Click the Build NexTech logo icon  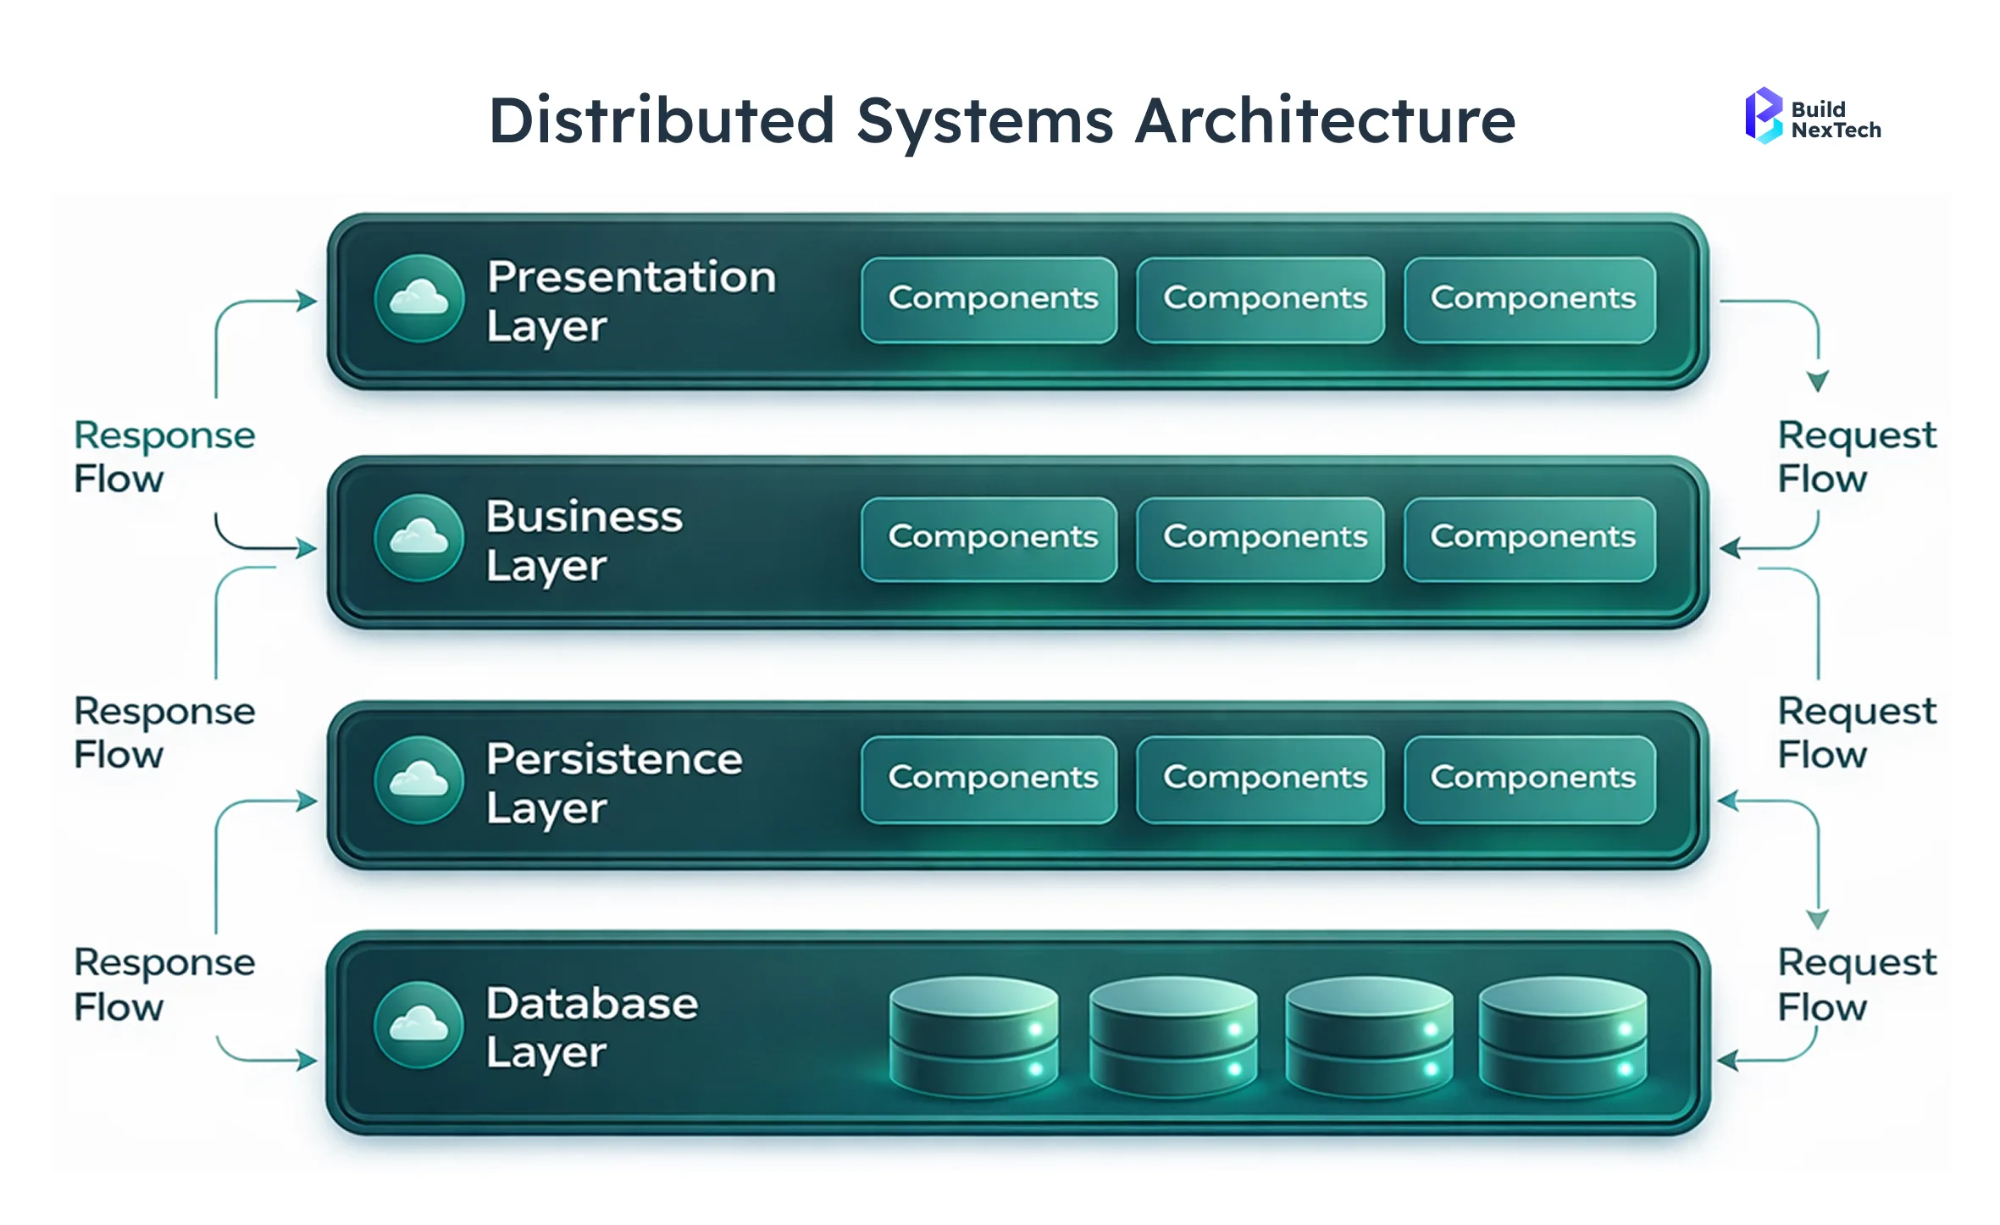point(1764,117)
